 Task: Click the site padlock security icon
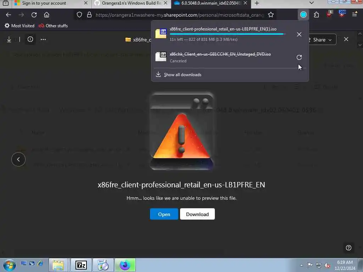[89, 15]
